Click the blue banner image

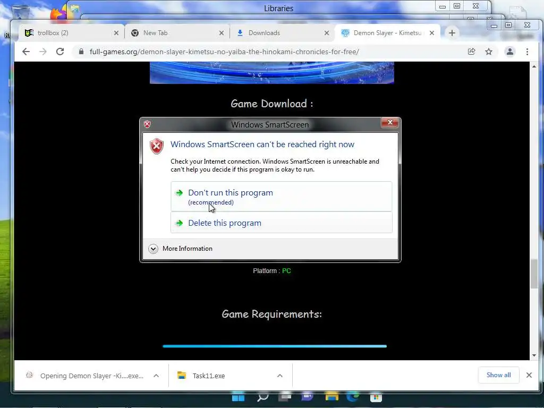pyautogui.click(x=271, y=73)
